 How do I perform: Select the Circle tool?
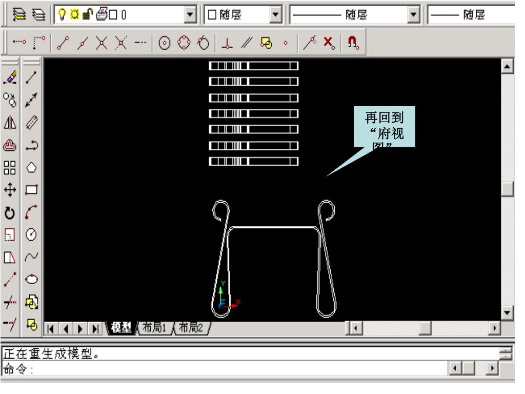click(x=31, y=234)
